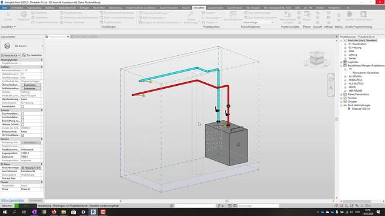Toggle the Zuschneidebereich checkbox just above Beschriftung
The width and height of the screenshot is (385, 216).
23,118
